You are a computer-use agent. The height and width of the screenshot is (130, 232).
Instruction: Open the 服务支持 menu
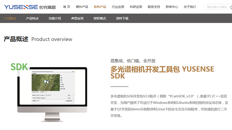click(x=154, y=7)
